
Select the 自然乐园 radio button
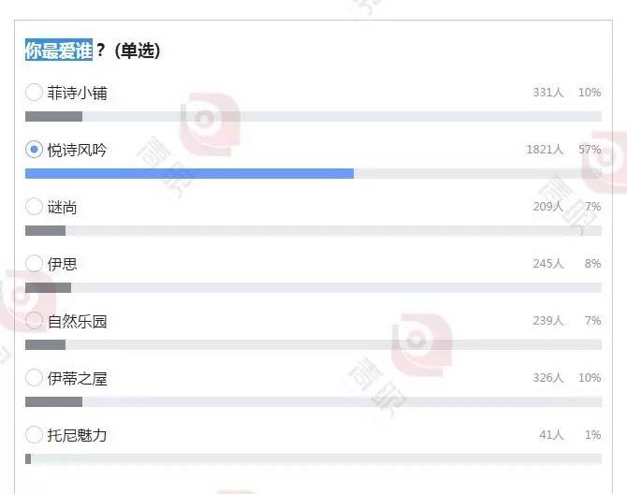[x=34, y=321]
